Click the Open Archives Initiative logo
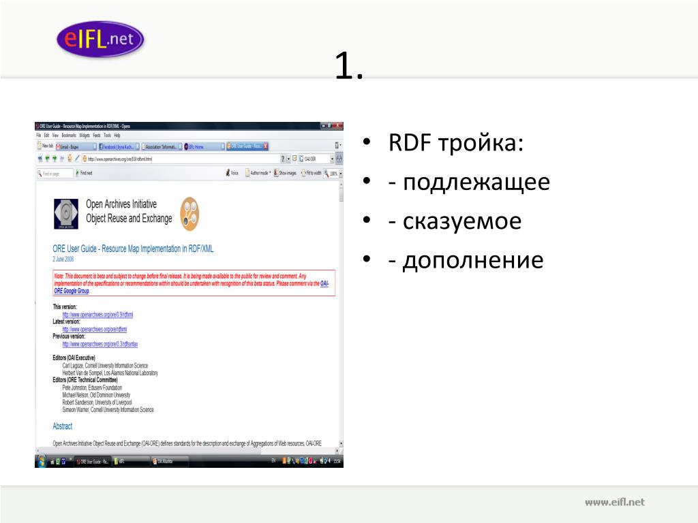698x523 pixels. click(x=66, y=214)
